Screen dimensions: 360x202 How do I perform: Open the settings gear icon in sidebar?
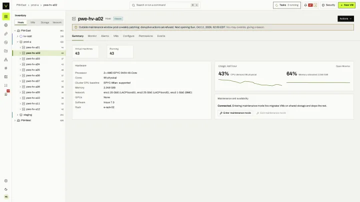tap(6, 181)
